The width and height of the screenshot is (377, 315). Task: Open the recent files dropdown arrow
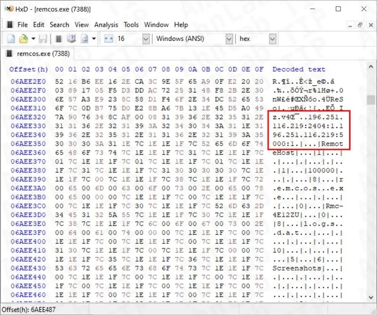[33, 39]
